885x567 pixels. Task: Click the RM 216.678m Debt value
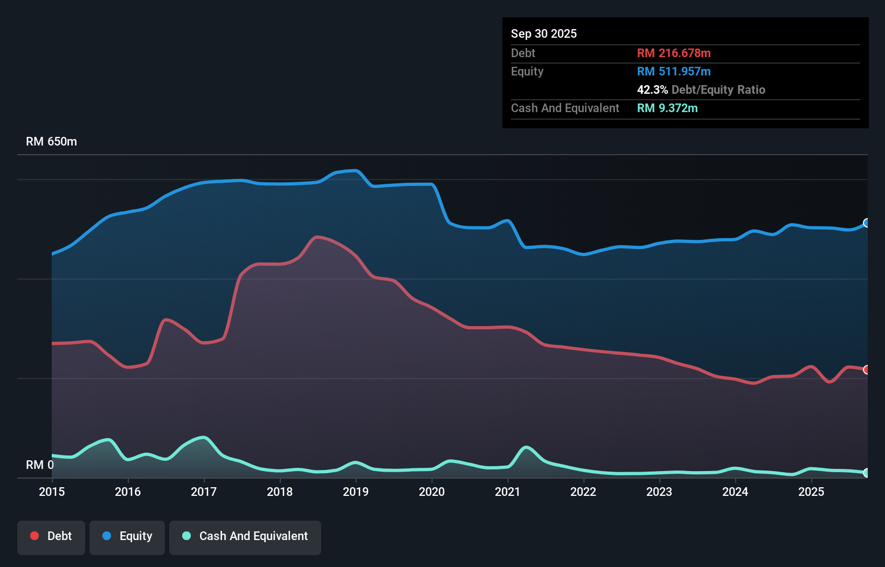(674, 53)
